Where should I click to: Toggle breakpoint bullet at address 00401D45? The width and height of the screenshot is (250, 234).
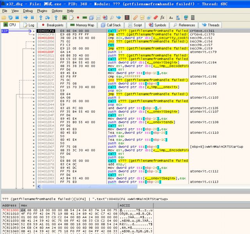[x=34, y=108]
